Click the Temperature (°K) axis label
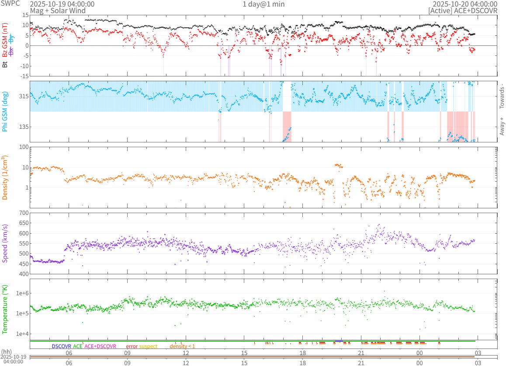 [5, 309]
